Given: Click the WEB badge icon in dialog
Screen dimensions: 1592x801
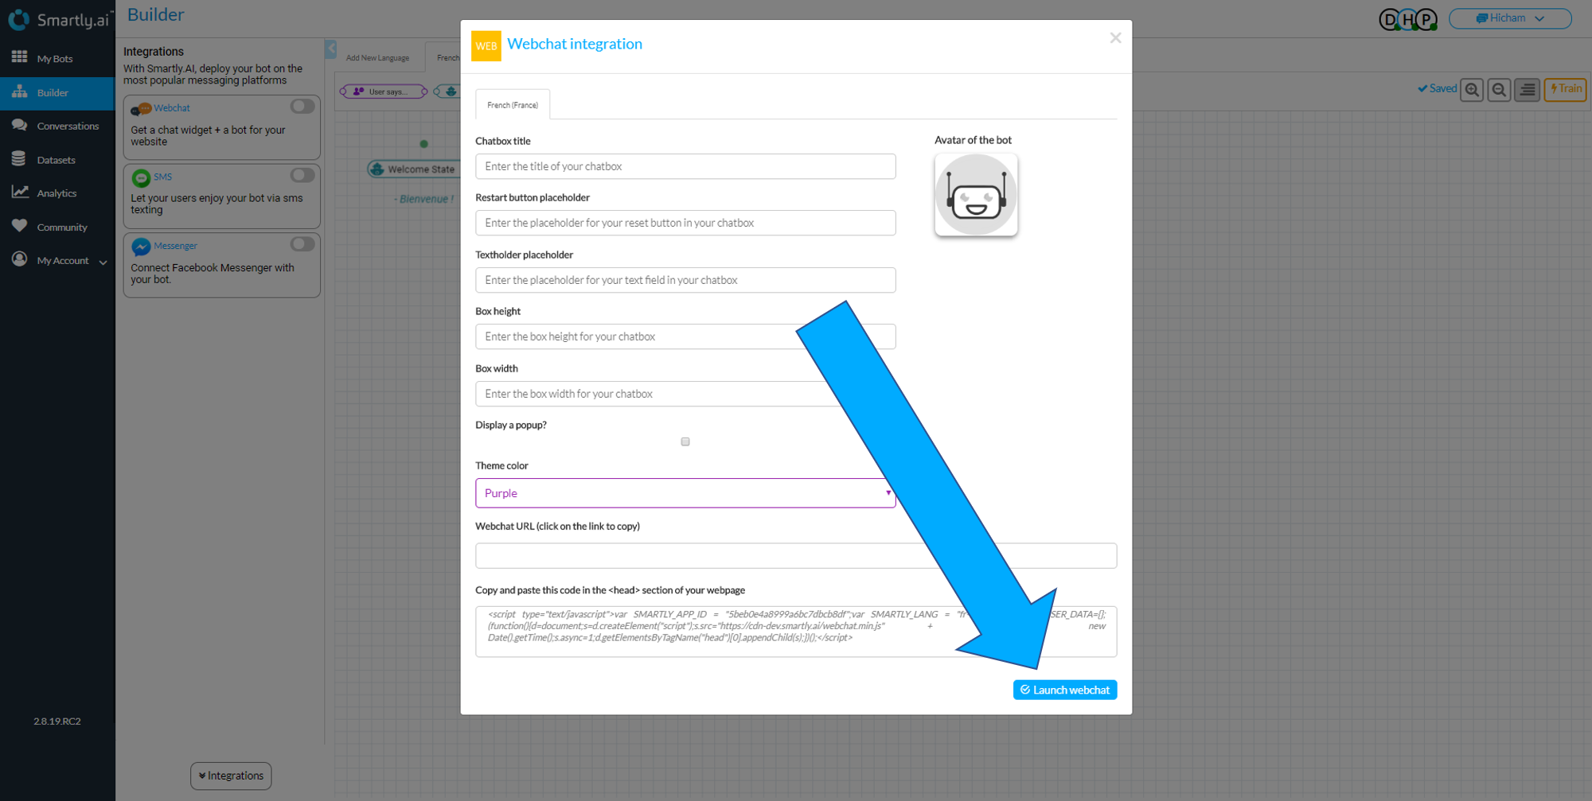Looking at the screenshot, I should click(486, 46).
